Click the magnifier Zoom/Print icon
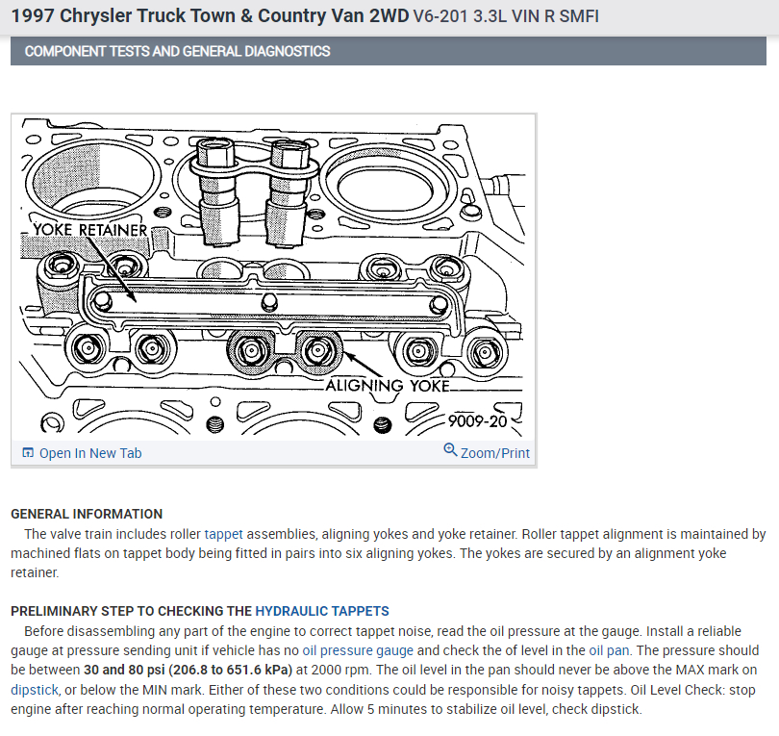The image size is (779, 736). [x=450, y=449]
